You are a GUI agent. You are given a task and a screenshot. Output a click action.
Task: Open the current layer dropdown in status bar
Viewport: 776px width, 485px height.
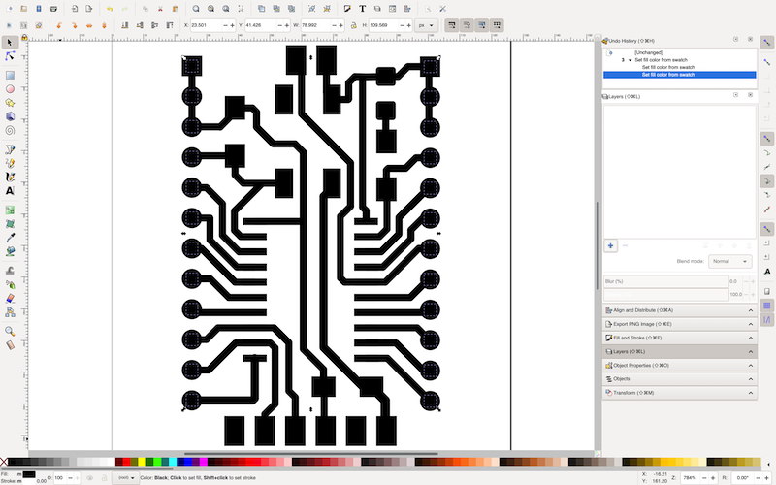tap(126, 477)
